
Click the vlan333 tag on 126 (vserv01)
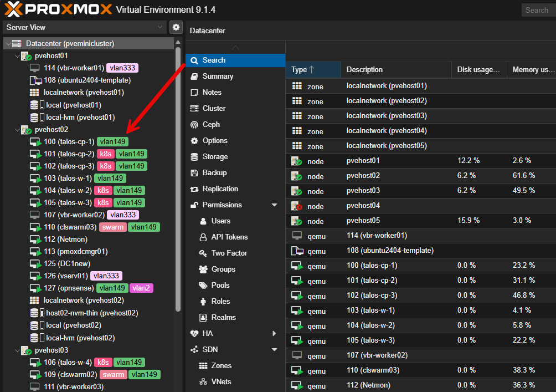(106, 276)
